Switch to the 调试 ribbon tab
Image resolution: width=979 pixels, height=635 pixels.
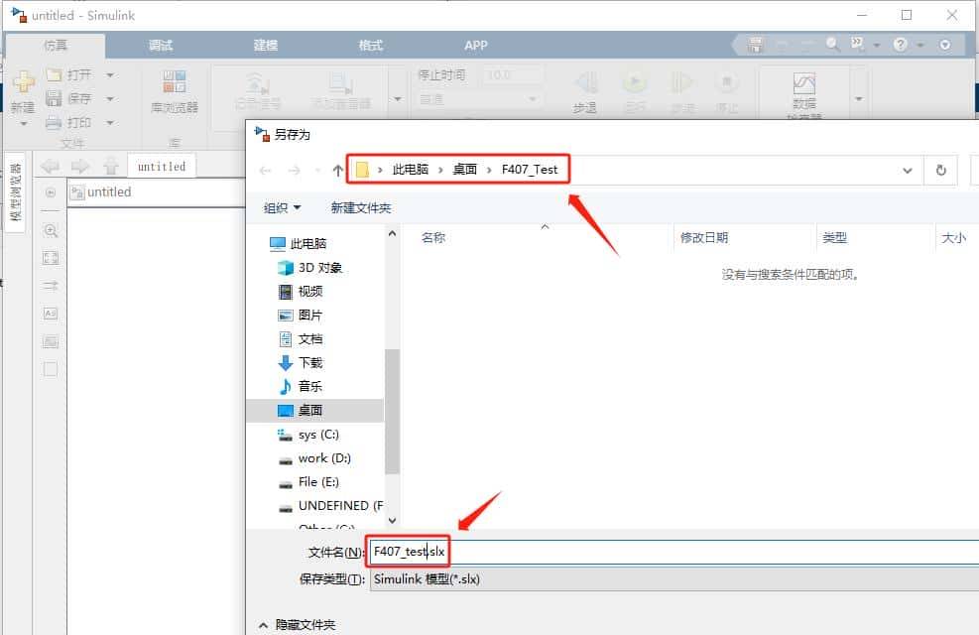point(161,45)
